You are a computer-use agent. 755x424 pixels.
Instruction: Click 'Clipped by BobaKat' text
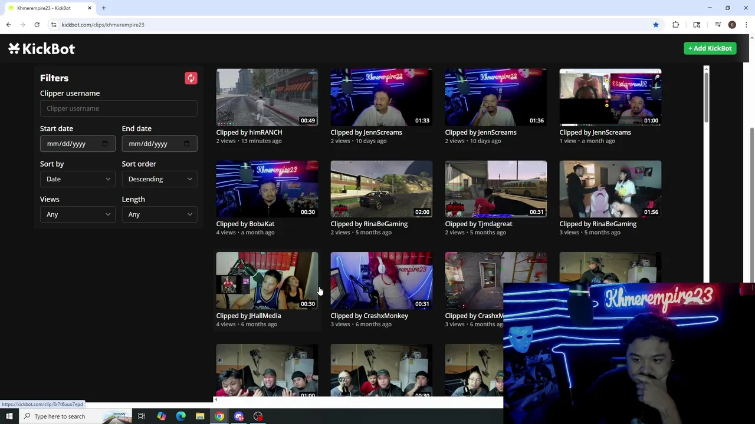[x=245, y=224]
